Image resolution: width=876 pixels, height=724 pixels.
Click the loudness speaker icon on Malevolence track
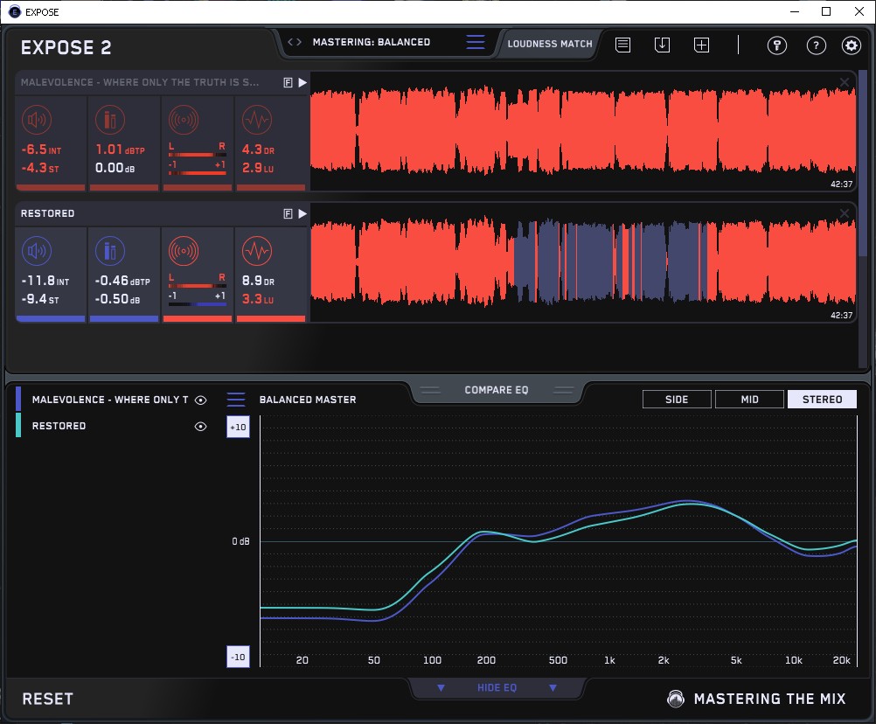point(37,120)
